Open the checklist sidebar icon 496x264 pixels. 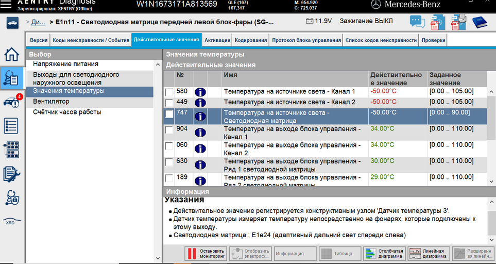11,126
